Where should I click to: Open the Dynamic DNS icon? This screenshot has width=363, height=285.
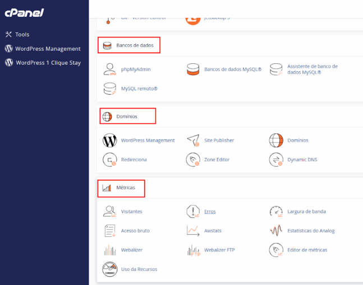coord(276,160)
